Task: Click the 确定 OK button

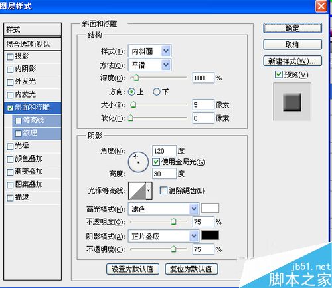Action: pos(292,29)
